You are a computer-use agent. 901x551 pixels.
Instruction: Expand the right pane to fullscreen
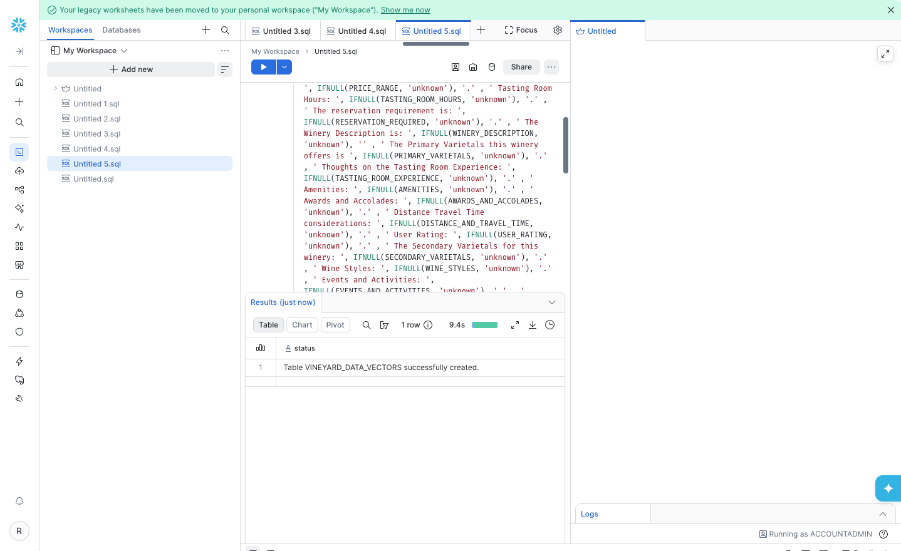885,54
